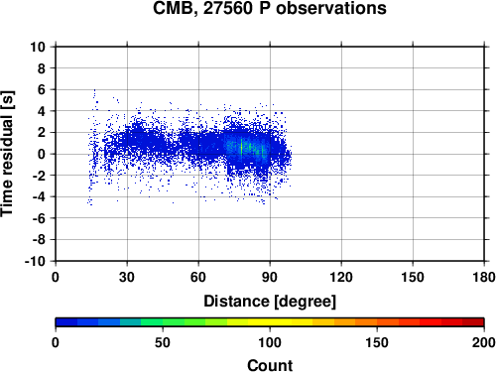The height and width of the screenshot is (372, 496).
Task: Click colorbar tick label '50'
Action: click(x=163, y=342)
